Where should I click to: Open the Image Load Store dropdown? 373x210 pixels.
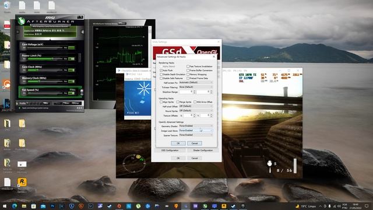click(x=196, y=131)
